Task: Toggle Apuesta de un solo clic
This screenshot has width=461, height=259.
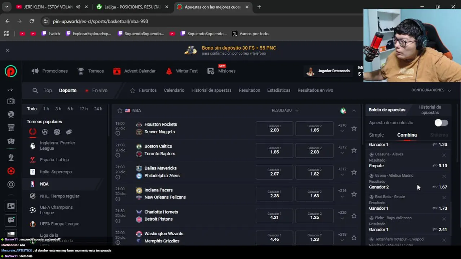Action: click(x=441, y=123)
